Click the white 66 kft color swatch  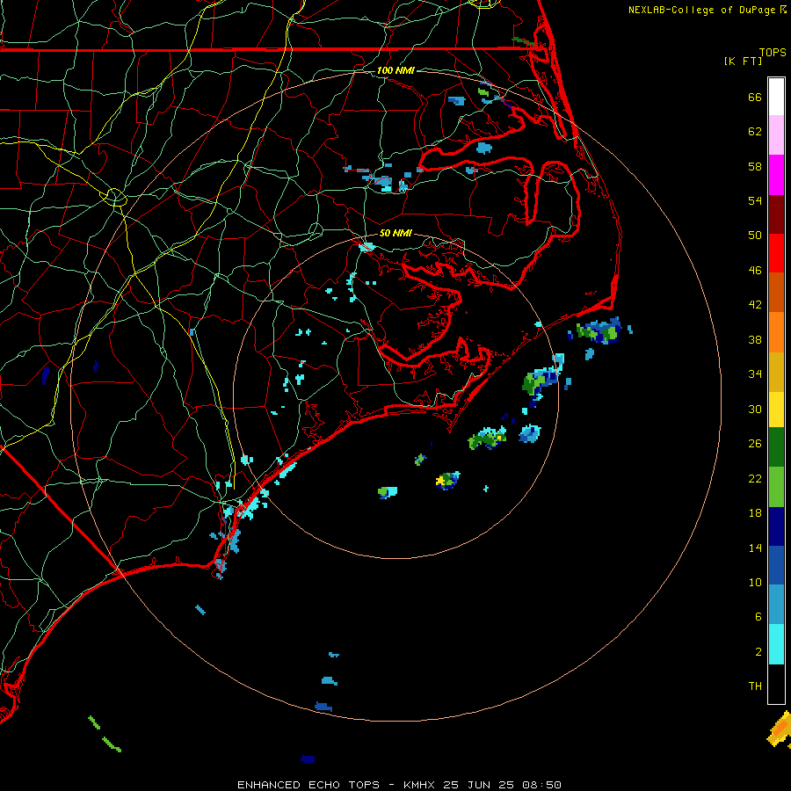(776, 97)
